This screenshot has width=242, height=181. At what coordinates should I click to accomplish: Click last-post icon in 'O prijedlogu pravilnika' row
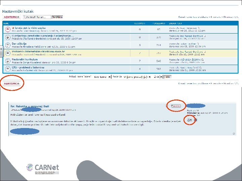[x=204, y=36]
